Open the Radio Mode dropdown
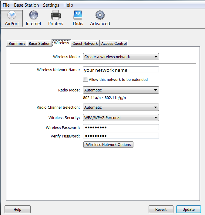 pyautogui.click(x=121, y=90)
